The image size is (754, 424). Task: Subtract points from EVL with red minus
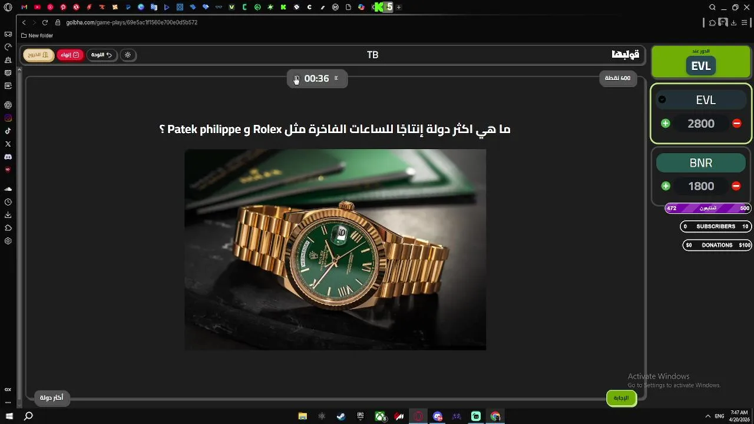[x=736, y=123]
